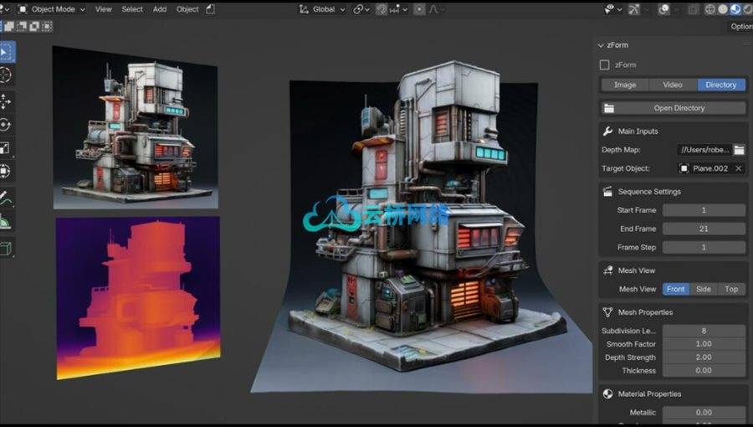
Task: Switch to wireframe viewport shading
Action: [x=710, y=9]
